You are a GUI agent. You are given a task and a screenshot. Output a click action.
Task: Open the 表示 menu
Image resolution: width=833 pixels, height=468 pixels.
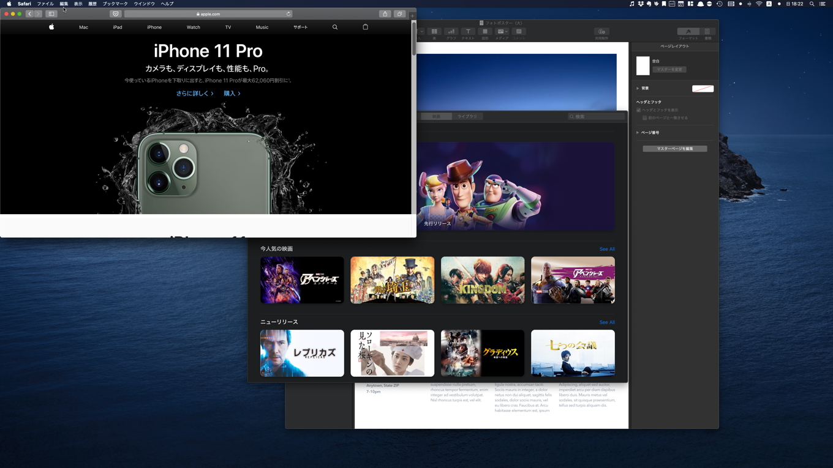pos(78,4)
